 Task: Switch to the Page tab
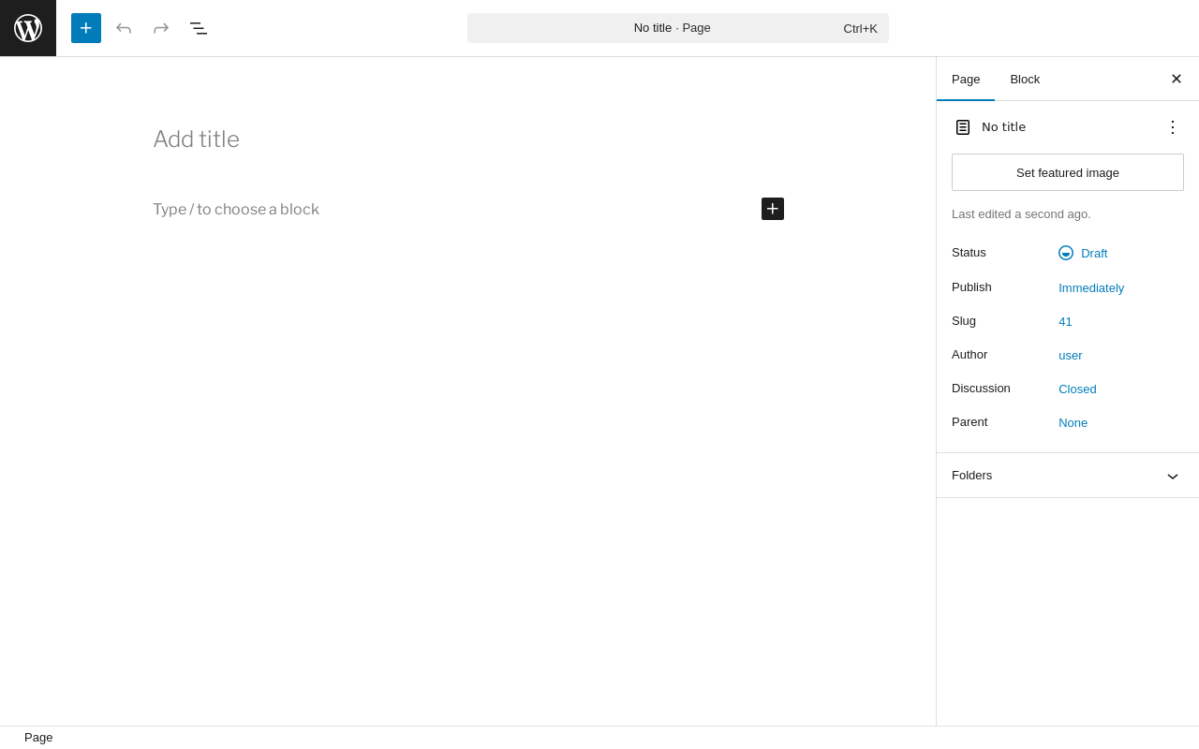click(x=966, y=80)
